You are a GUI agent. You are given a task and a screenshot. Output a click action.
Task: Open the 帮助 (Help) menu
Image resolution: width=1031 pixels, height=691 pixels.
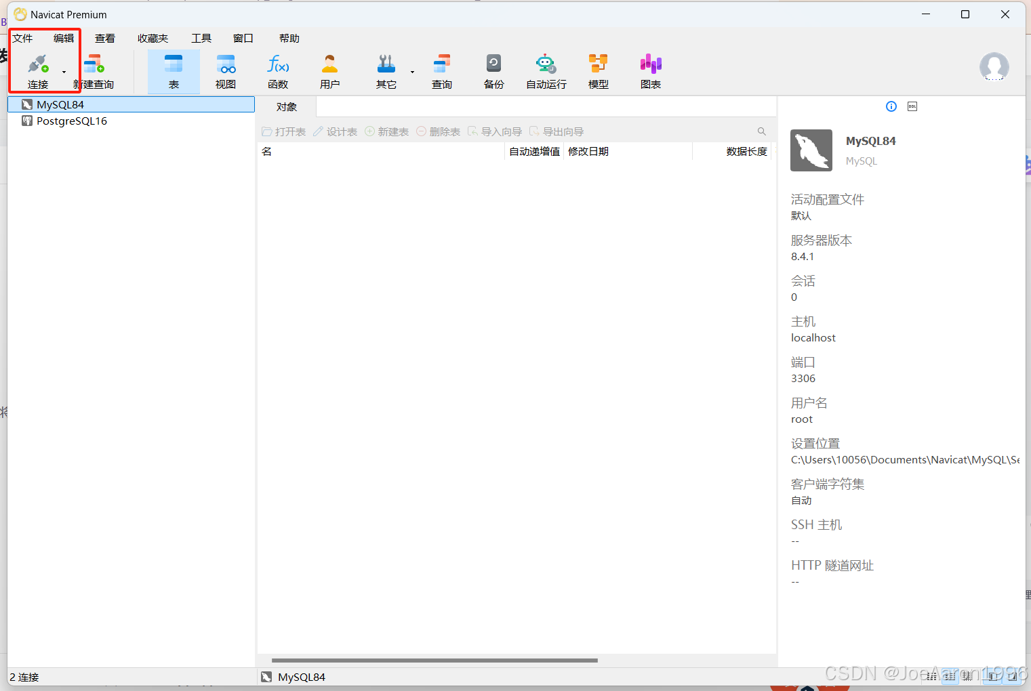(x=289, y=39)
